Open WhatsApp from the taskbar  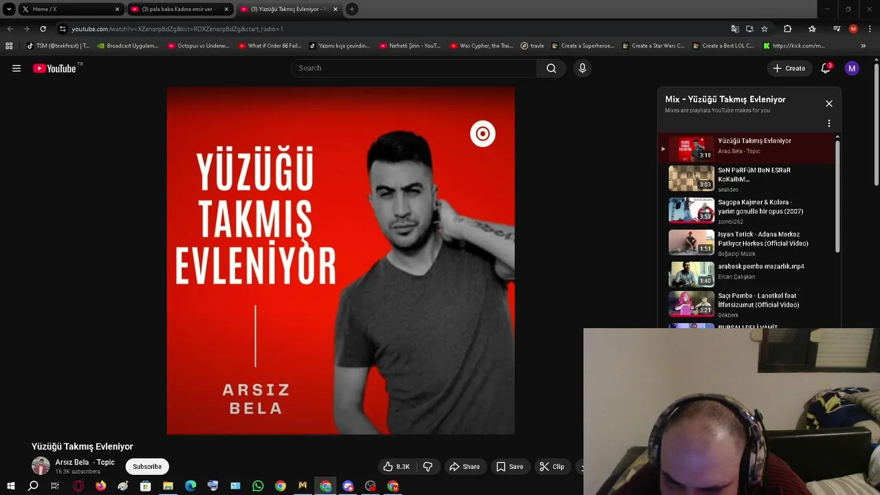(258, 486)
